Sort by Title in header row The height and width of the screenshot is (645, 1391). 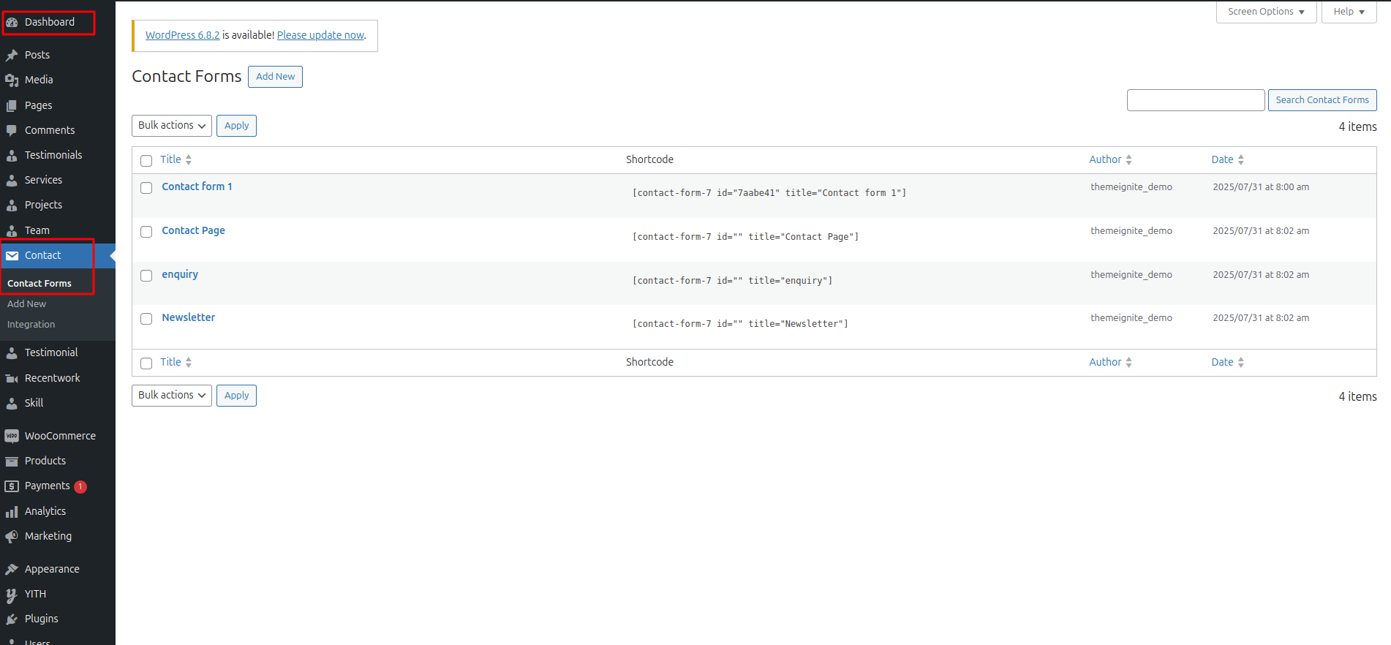pyautogui.click(x=176, y=159)
